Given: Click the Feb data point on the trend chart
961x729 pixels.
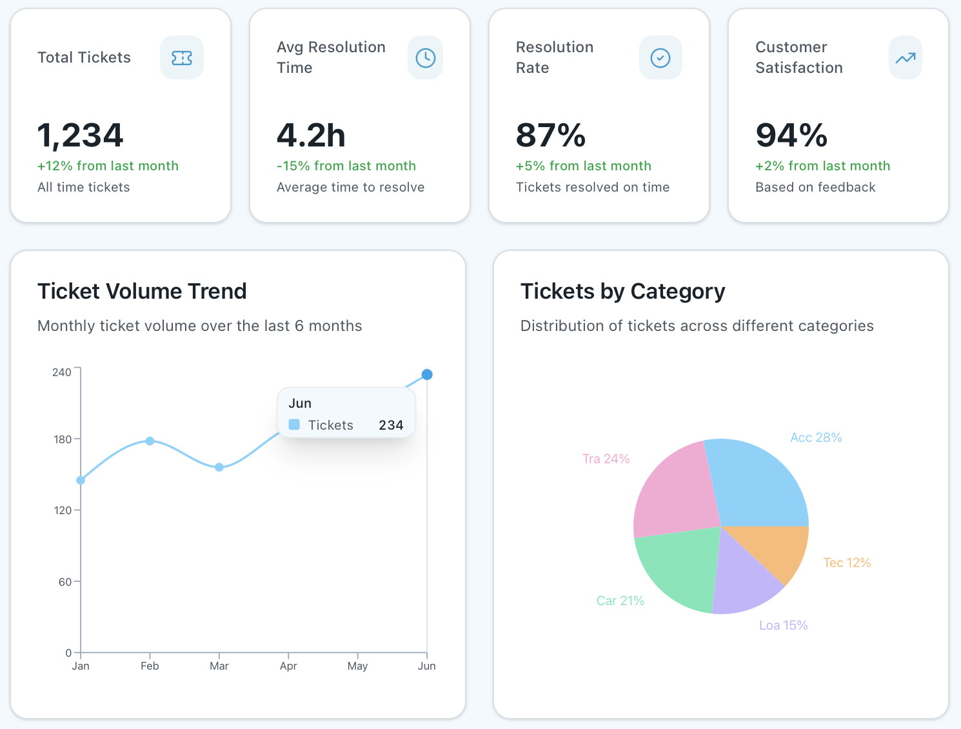Looking at the screenshot, I should coord(149,441).
